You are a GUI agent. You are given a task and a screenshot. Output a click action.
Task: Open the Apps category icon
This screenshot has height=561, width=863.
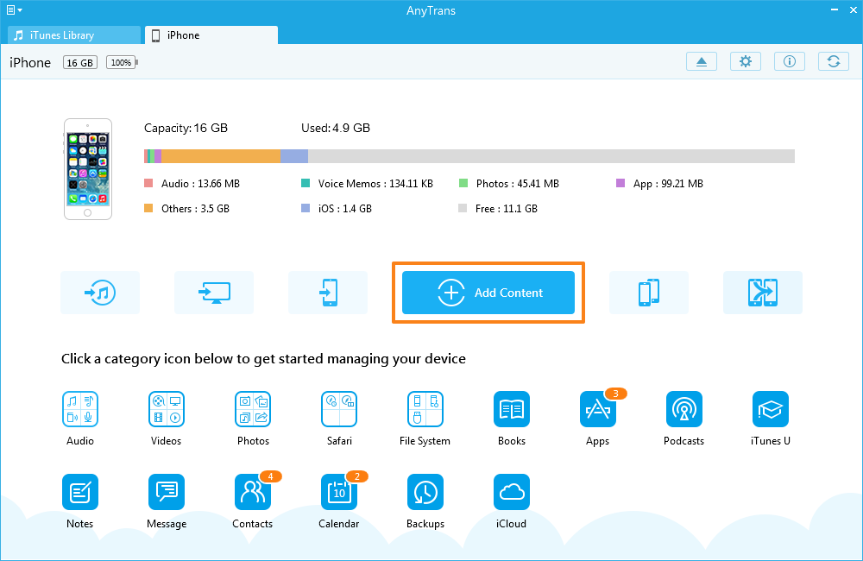tap(597, 409)
